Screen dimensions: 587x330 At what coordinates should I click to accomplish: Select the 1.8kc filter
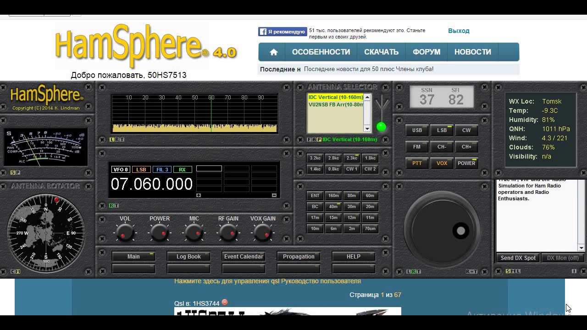(370, 158)
